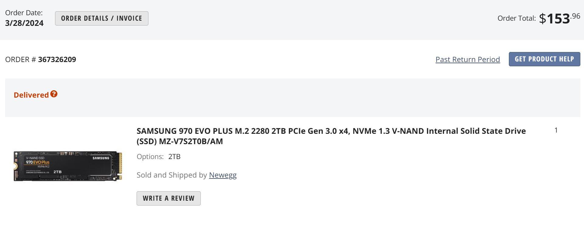
Task: Open the Delivered status help icon
Action: click(x=54, y=95)
